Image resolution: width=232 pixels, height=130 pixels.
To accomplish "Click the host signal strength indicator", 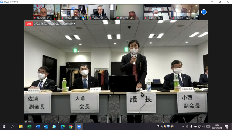I will 26,122.
